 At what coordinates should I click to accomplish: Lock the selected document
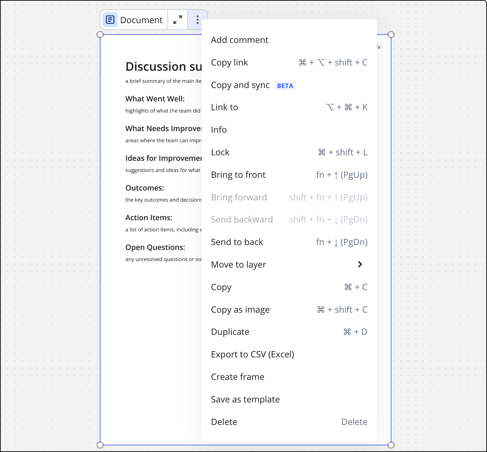point(220,153)
